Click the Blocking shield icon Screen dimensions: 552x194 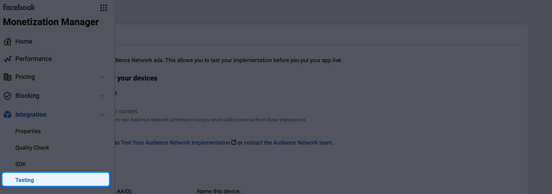(8, 96)
